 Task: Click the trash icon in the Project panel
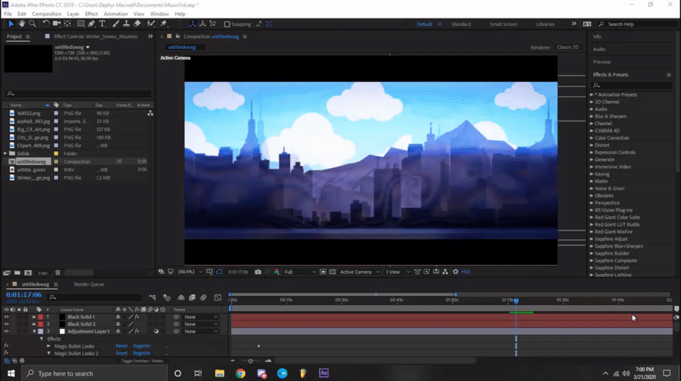[57, 273]
